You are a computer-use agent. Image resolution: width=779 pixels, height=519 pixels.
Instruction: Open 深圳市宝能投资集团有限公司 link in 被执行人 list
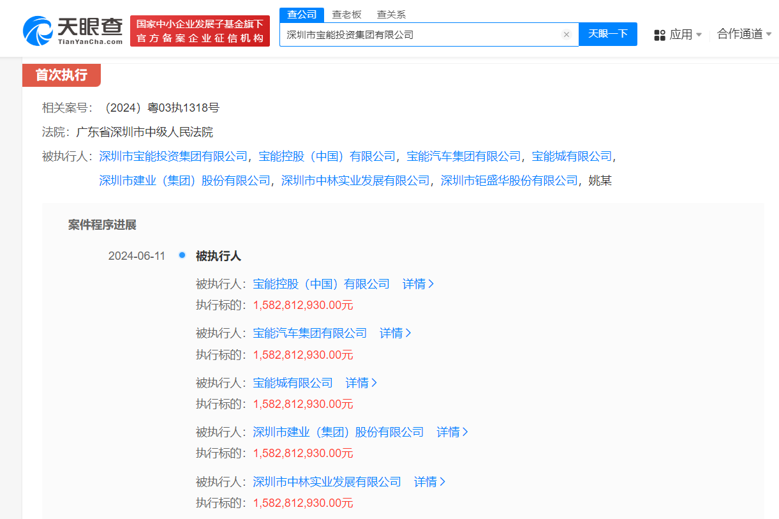(173, 156)
